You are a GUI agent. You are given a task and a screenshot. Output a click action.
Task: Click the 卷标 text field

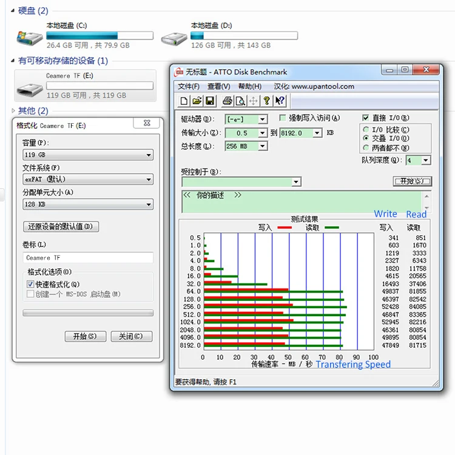(87, 257)
